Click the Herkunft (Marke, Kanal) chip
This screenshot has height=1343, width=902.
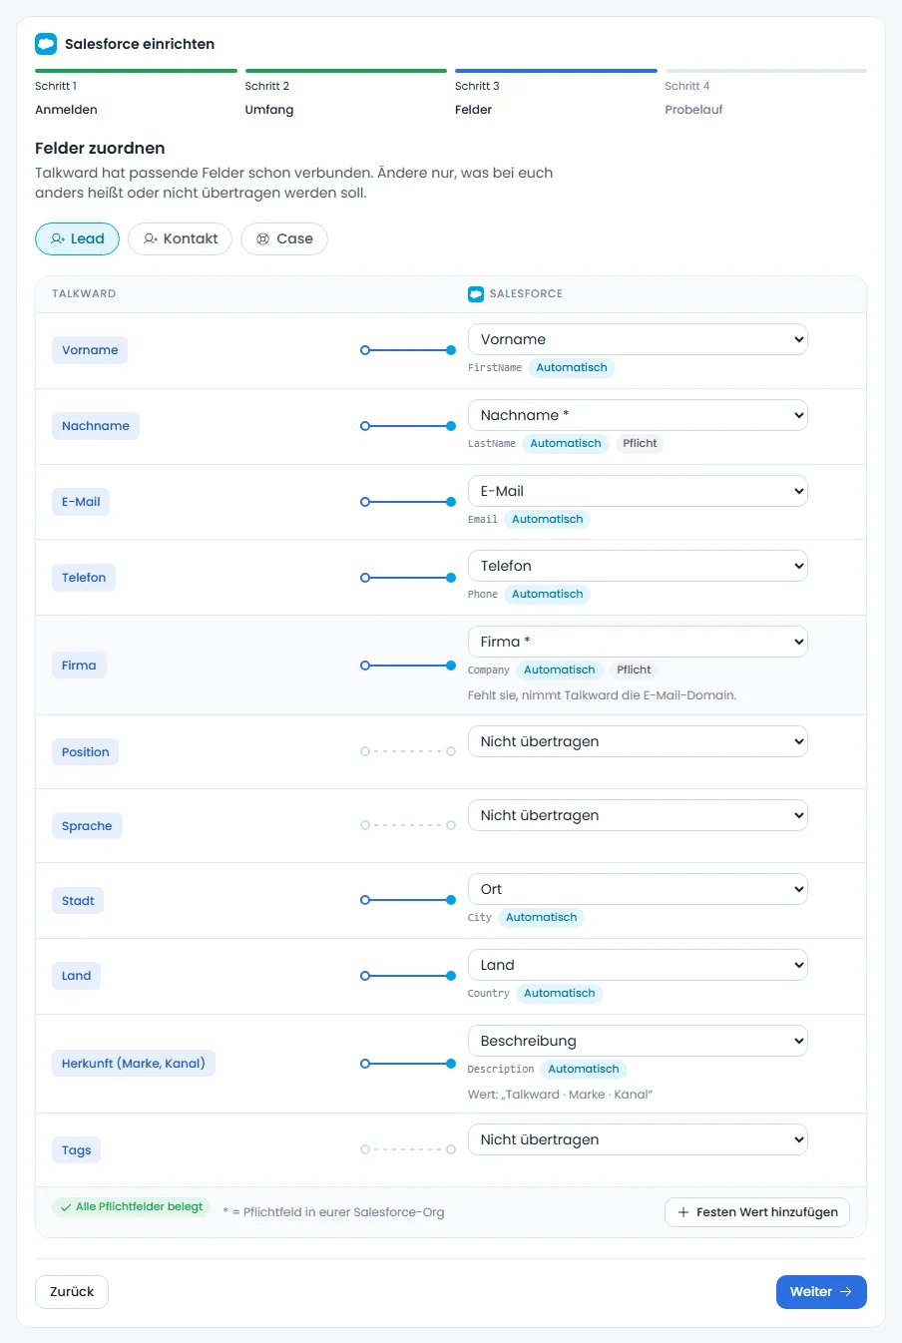point(134,1064)
